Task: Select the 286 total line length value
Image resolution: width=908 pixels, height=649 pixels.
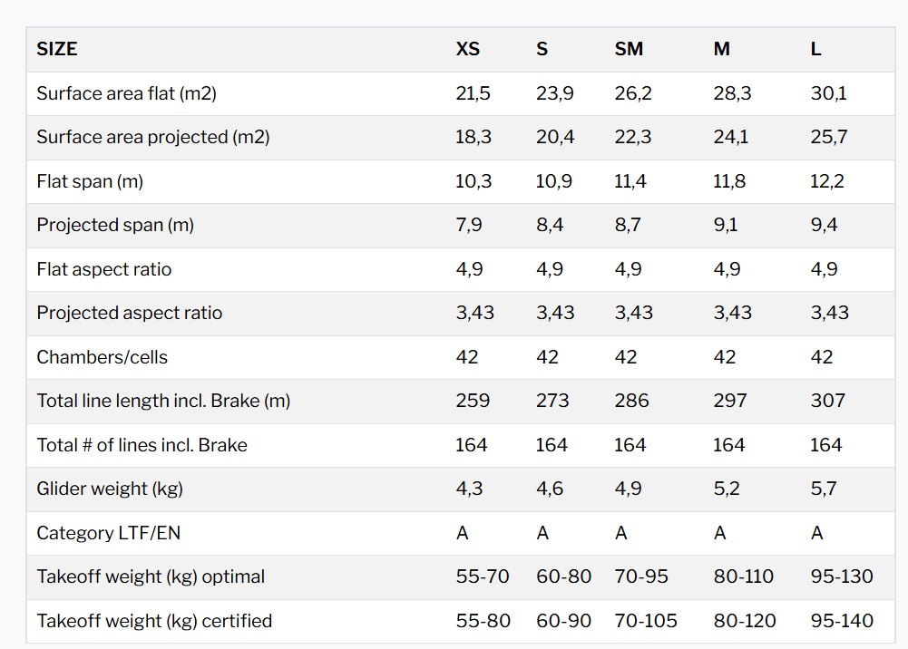Action: coord(631,401)
